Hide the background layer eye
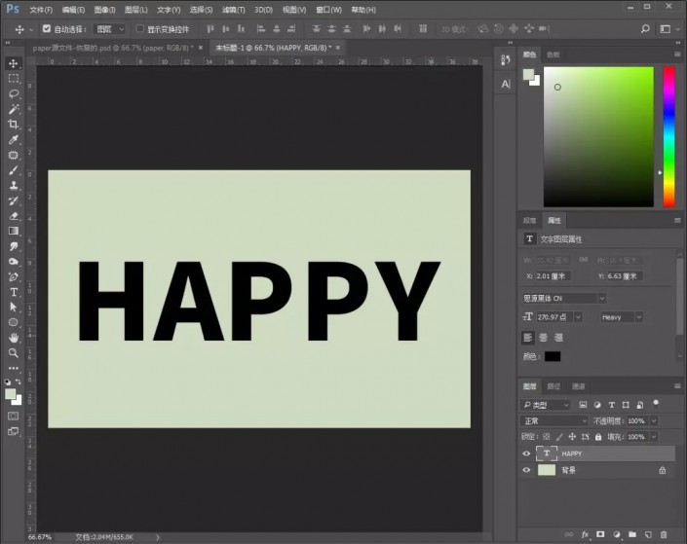 pyautogui.click(x=526, y=470)
